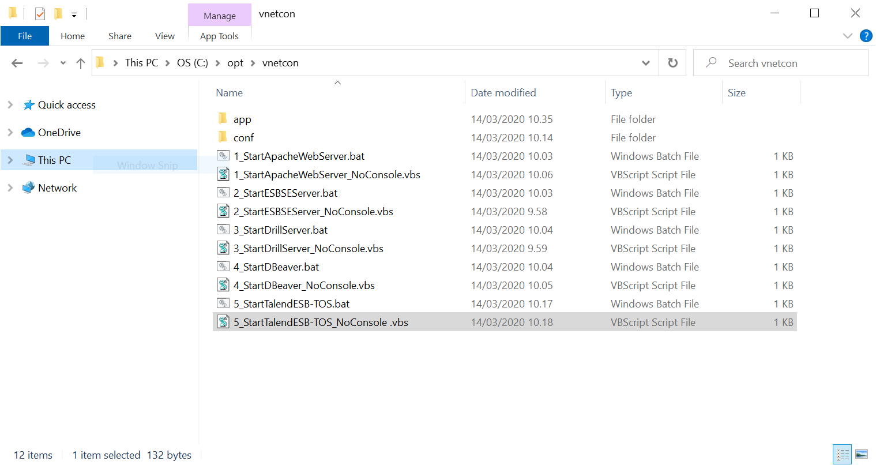Select the app folder icon
The image size is (876, 465).
click(x=223, y=119)
